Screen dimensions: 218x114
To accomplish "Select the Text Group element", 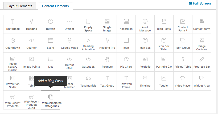I will click(x=107, y=81).
